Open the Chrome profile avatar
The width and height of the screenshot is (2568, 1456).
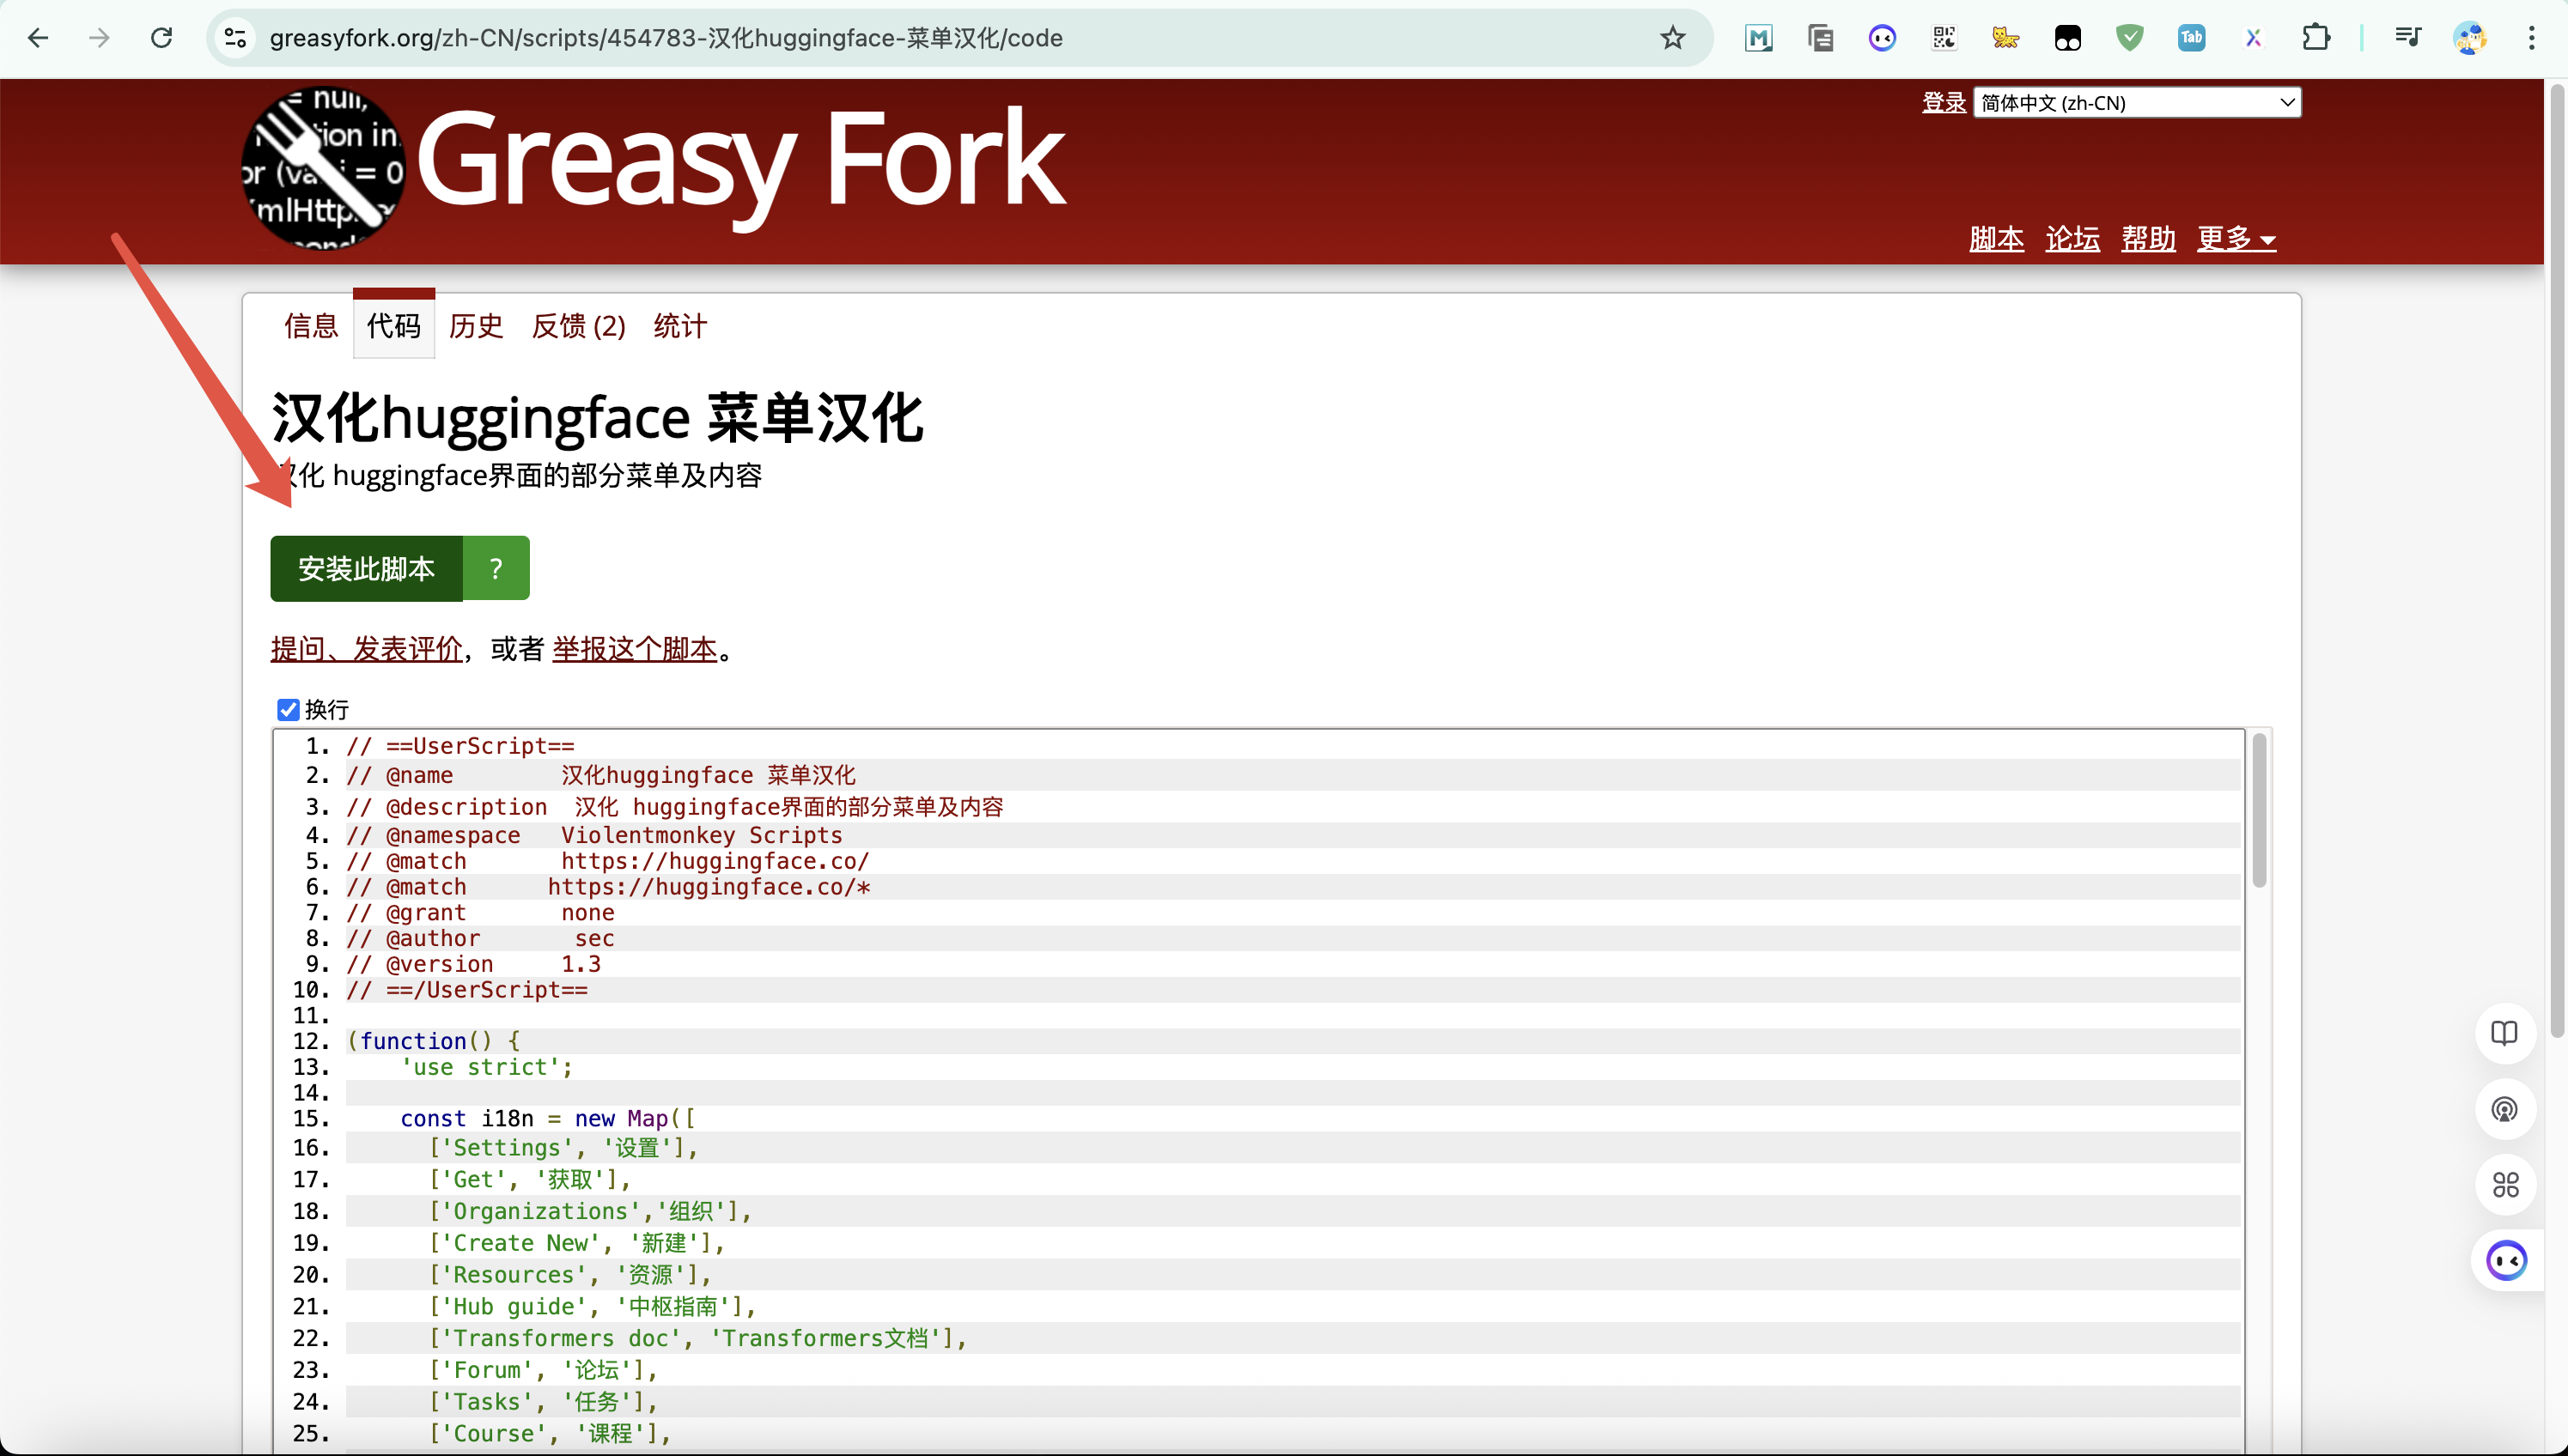2470,38
